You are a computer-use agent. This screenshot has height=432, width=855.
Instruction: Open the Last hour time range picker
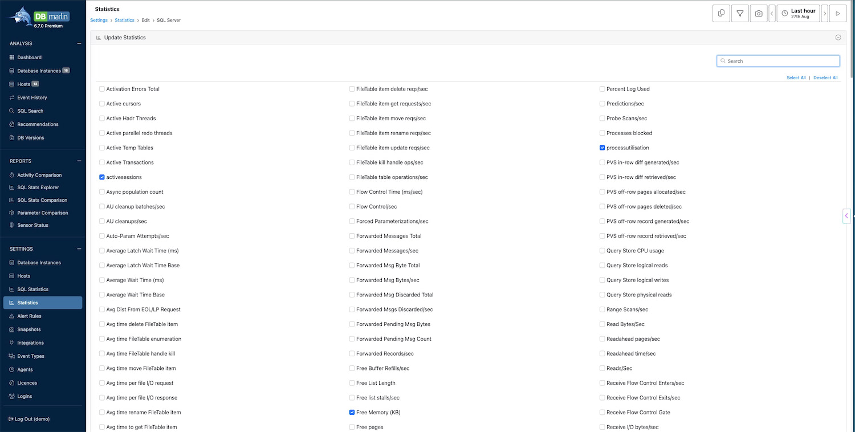[798, 13]
